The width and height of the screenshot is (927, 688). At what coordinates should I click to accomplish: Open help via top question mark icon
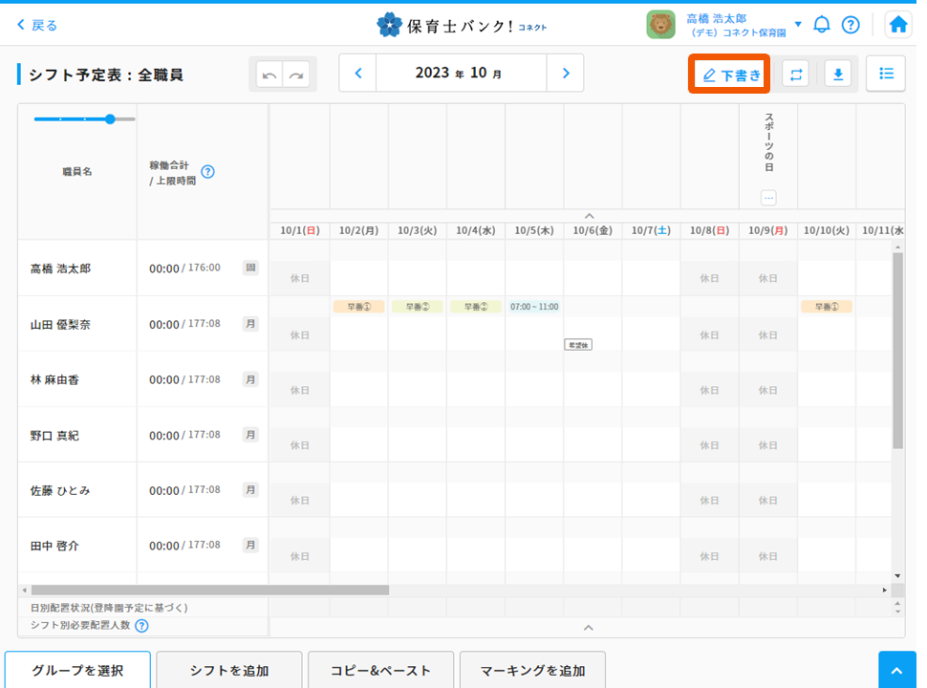tap(850, 25)
